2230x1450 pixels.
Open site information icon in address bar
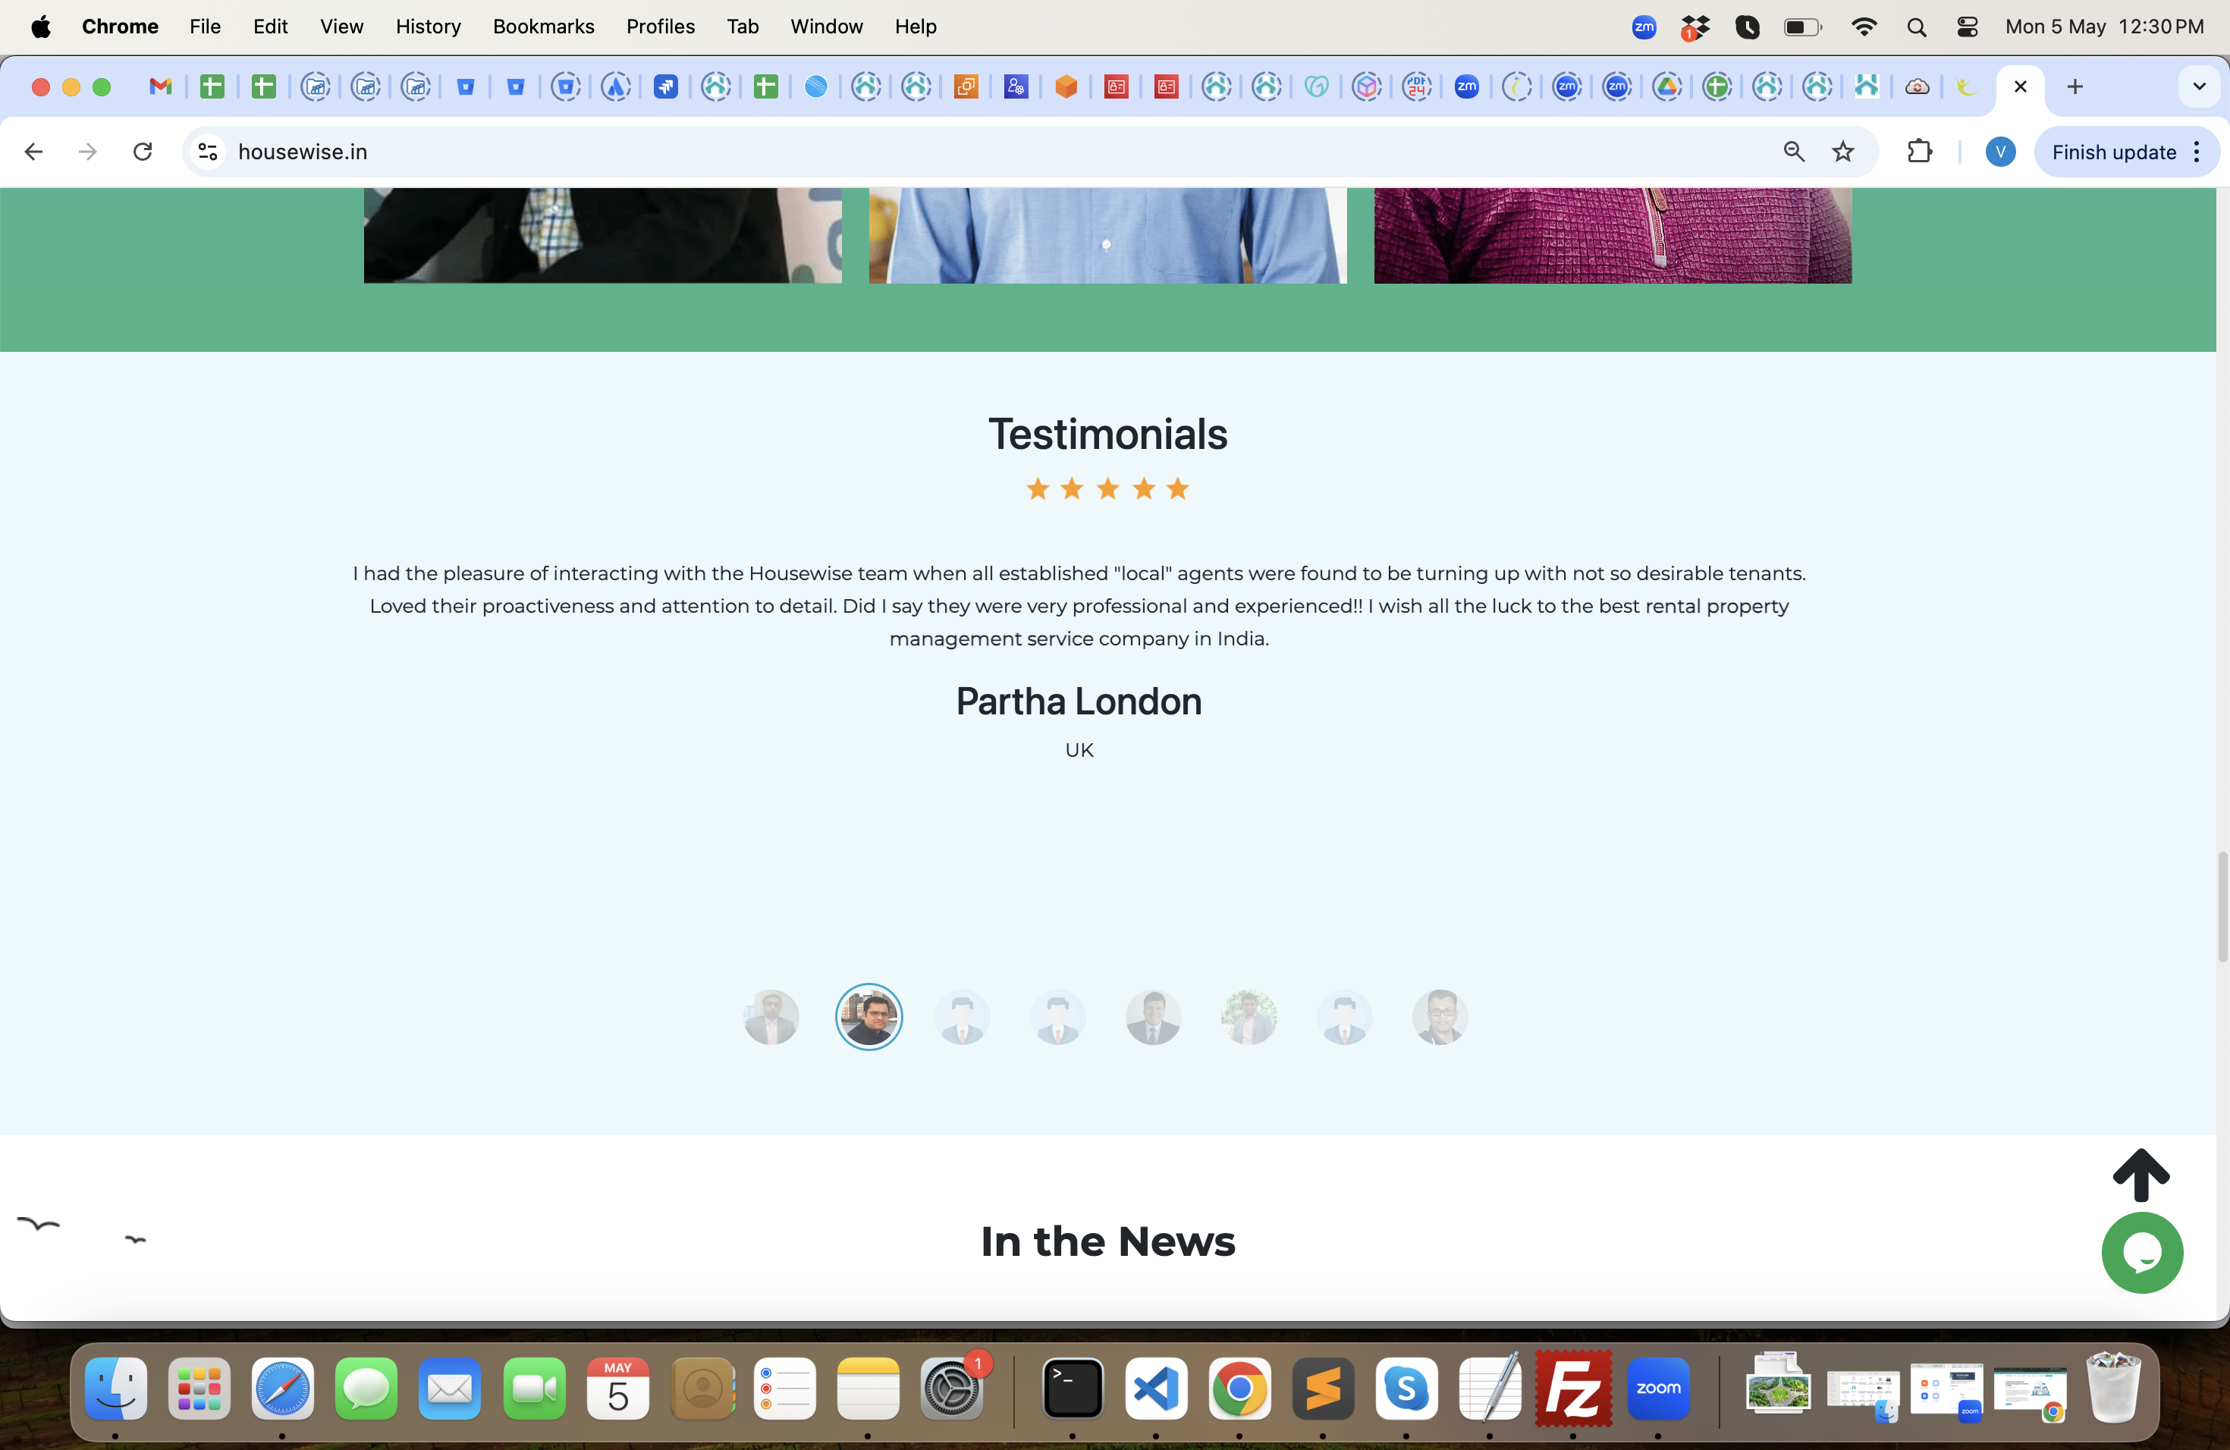208,152
